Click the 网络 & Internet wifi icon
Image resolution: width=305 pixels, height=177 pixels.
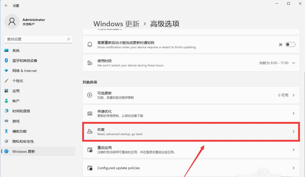click(7, 71)
